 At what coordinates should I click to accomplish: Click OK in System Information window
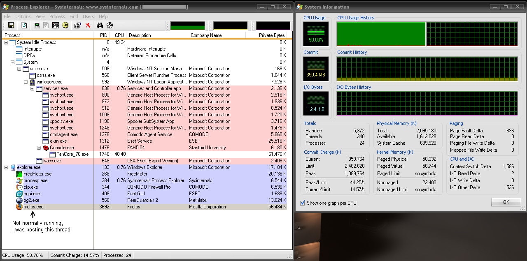[x=506, y=202]
